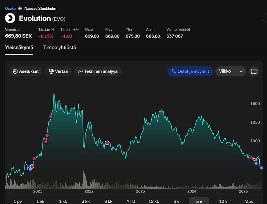Viewport: 267px width, 204px height.
Task: Select the 1 pv time range
Action: coord(18,202)
